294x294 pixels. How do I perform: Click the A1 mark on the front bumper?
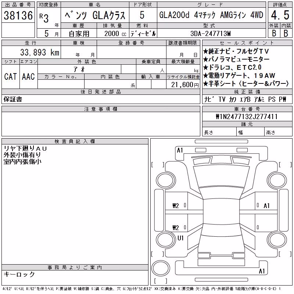pyautogui.click(x=180, y=150)
